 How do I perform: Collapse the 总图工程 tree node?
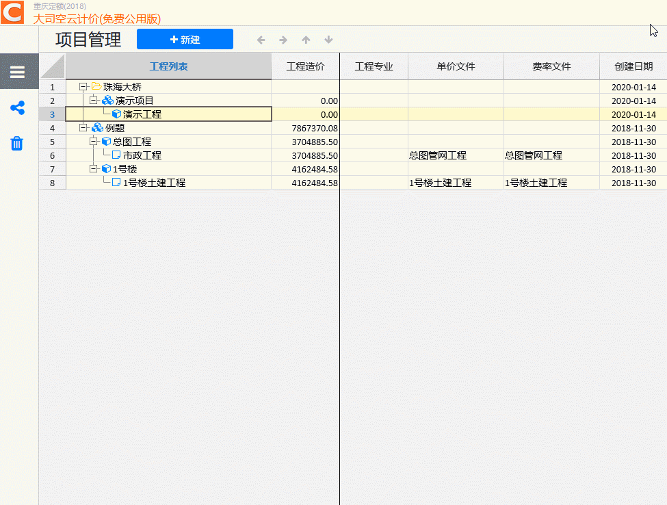94,142
